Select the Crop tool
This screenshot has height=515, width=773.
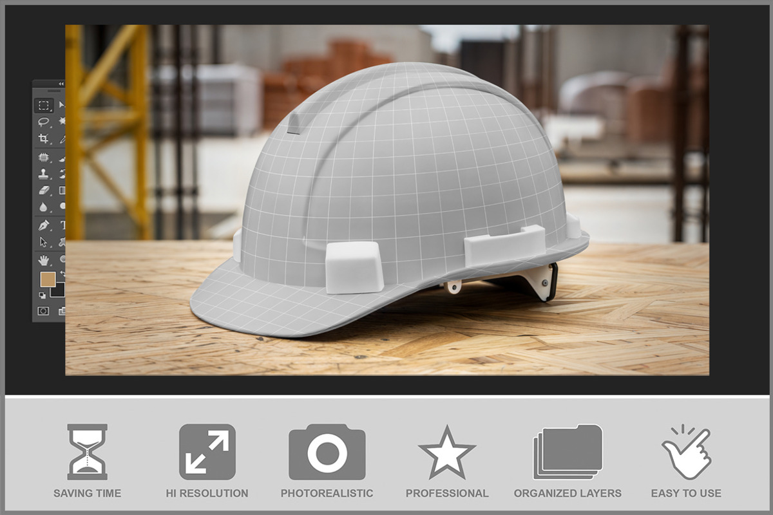[44, 138]
